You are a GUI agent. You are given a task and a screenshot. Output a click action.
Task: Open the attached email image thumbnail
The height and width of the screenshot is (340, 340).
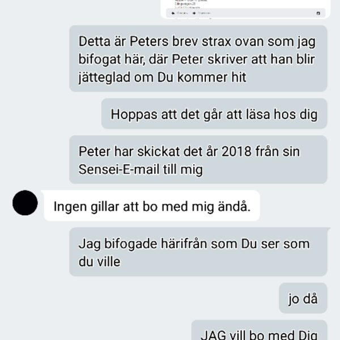245,9
